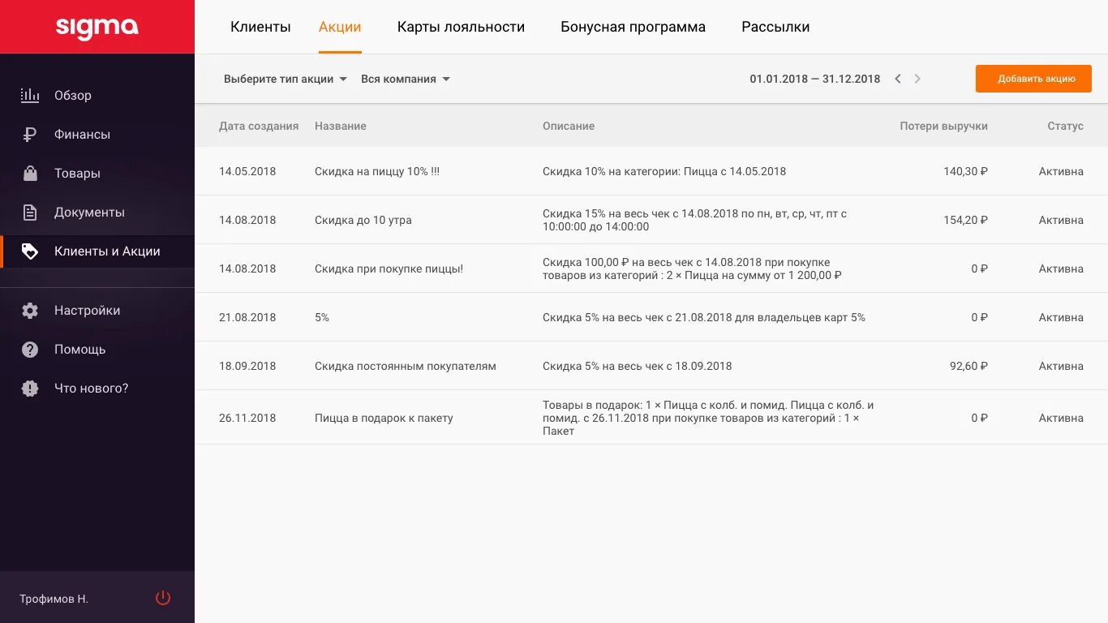This screenshot has height=623, width=1108.
Task: Click the Помощь question mark icon
Action: click(x=30, y=350)
